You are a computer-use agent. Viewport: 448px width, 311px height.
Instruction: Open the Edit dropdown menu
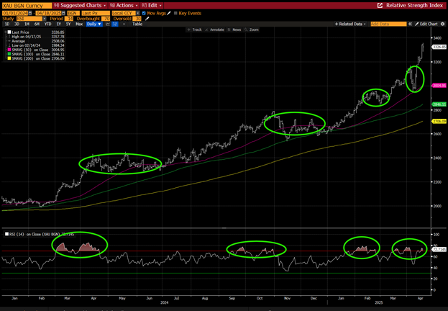click(x=152, y=6)
